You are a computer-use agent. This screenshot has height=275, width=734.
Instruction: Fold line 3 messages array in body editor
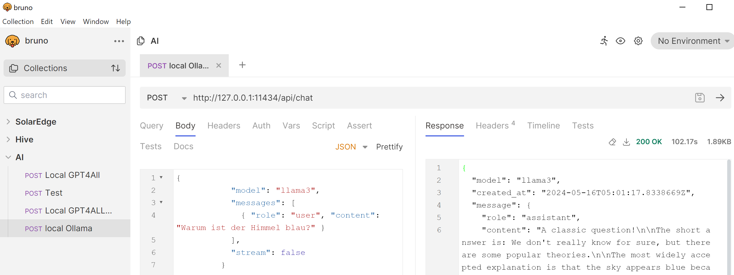pos(161,202)
